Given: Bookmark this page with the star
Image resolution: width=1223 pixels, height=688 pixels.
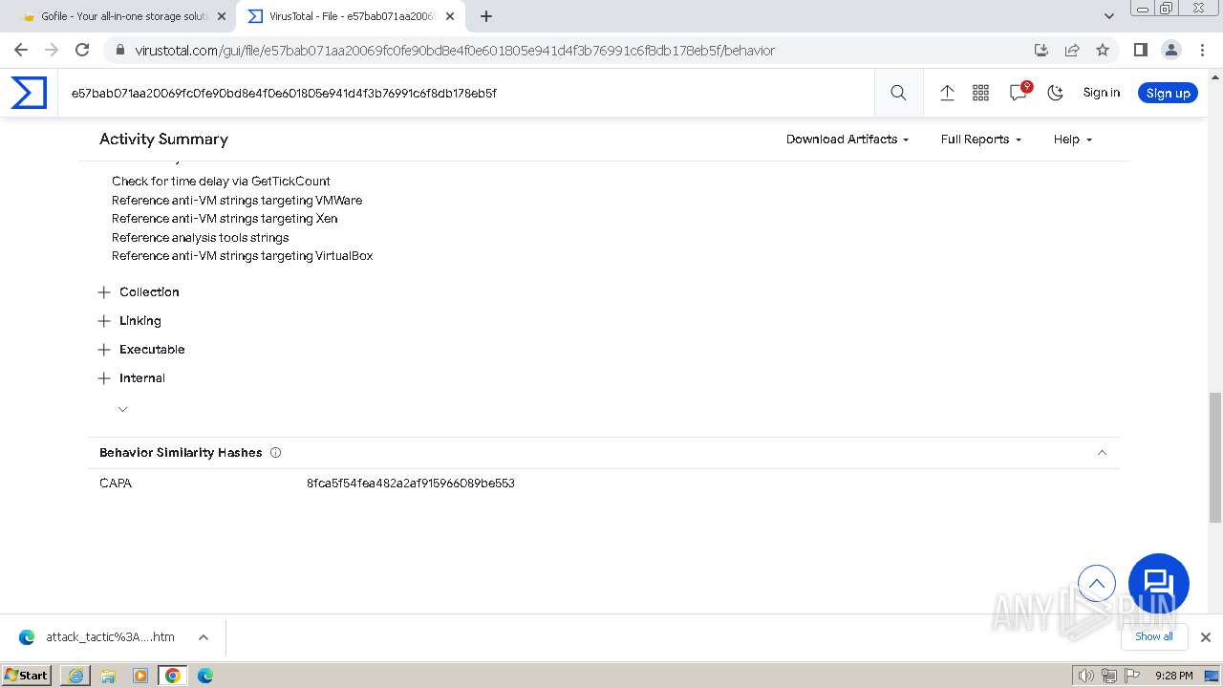Looking at the screenshot, I should (x=1103, y=51).
